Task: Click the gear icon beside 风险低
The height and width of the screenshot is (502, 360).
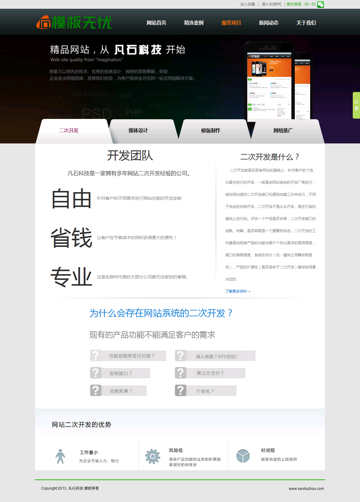Action: [153, 456]
